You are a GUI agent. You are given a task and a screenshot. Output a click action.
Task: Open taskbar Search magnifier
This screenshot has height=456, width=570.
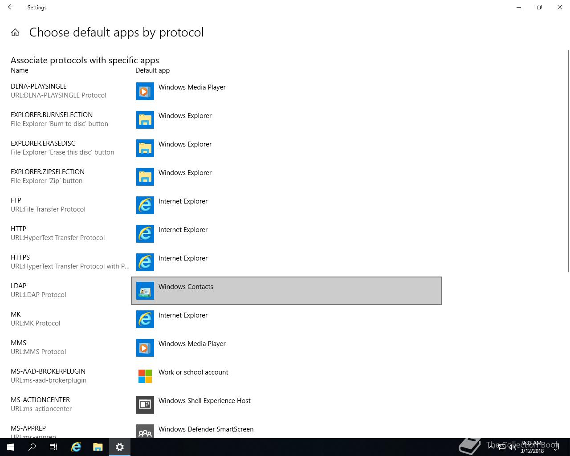click(x=32, y=447)
